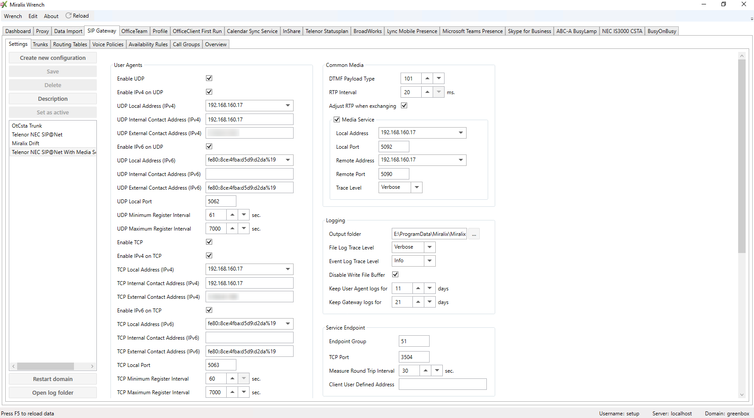Increase UDP Maximum Register Interval value
Image resolution: width=754 pixels, height=418 pixels.
coord(232,229)
